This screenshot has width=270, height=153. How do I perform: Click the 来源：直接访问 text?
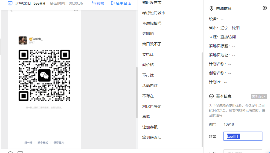222,37
